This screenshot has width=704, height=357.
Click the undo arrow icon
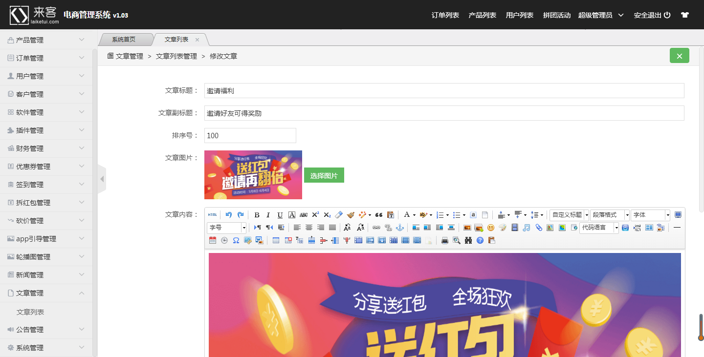(229, 215)
